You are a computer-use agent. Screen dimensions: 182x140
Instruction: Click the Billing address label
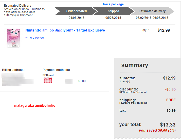[13, 70]
